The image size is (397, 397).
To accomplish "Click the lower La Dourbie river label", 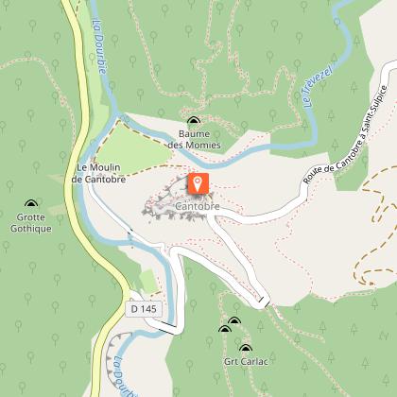I will [x=125, y=376].
